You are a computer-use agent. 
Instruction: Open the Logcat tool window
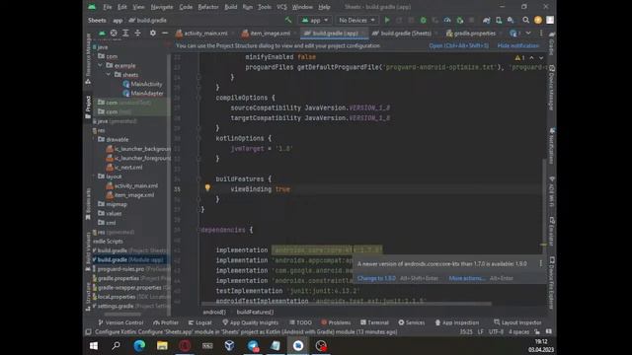[x=199, y=322]
